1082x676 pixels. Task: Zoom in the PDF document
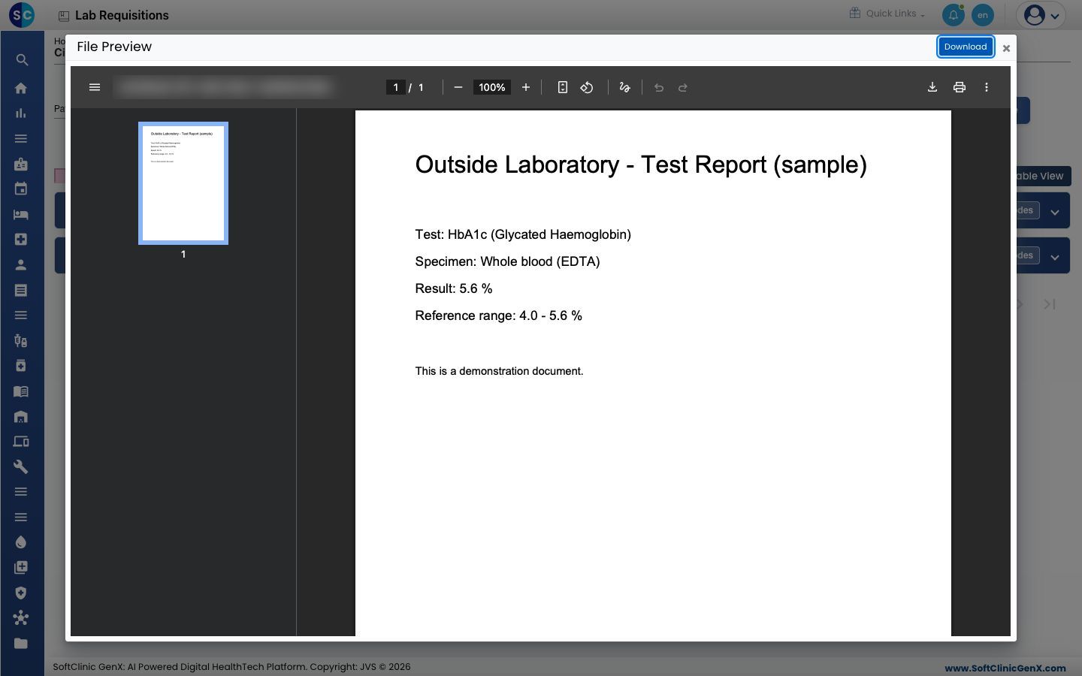(526, 87)
